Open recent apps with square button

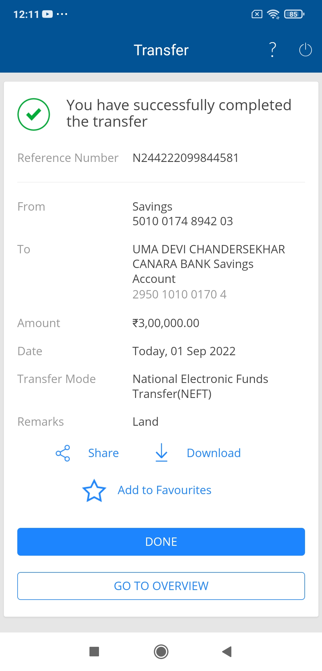[94, 652]
